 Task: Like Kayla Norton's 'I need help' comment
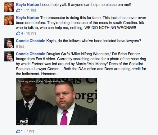[18, 10]
